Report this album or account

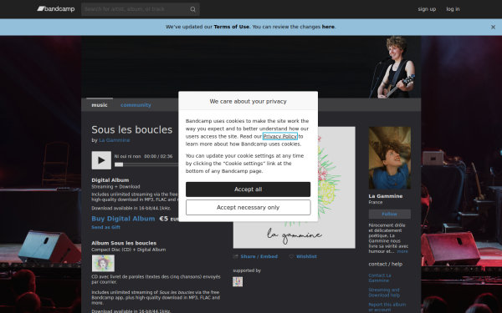click(x=387, y=307)
